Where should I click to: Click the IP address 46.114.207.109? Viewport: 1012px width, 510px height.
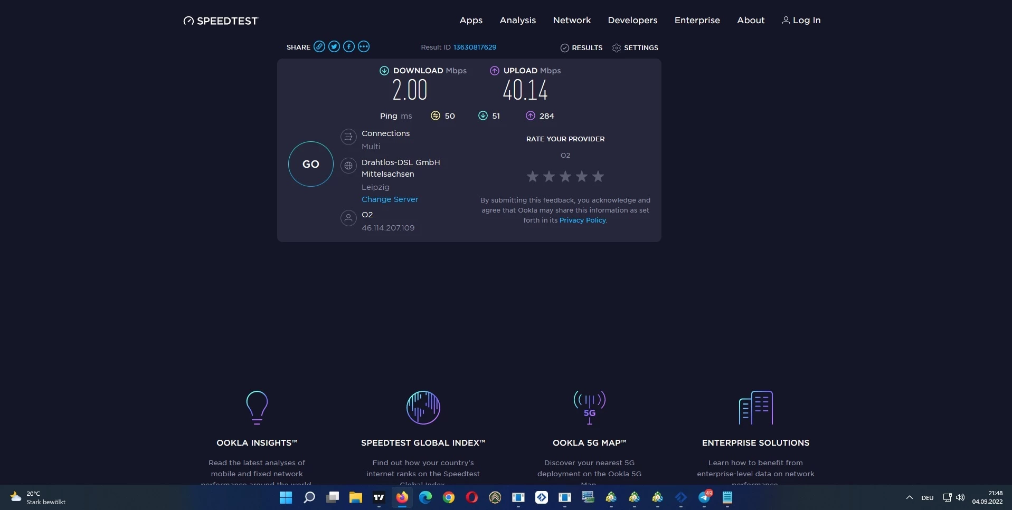click(388, 228)
